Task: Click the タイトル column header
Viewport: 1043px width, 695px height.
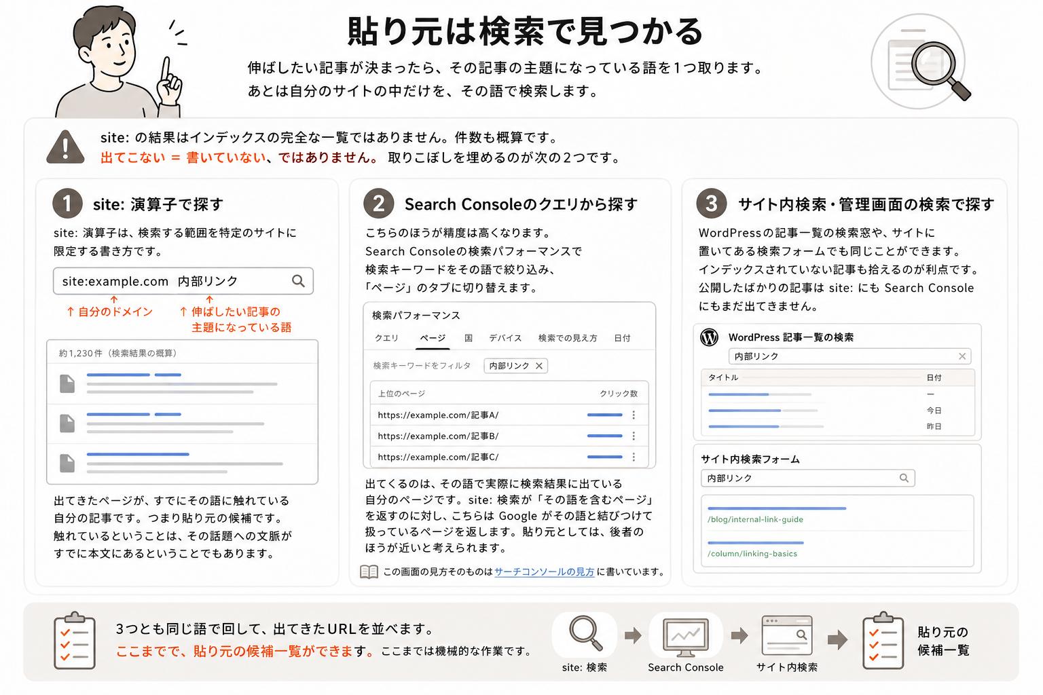Action: 723,377
